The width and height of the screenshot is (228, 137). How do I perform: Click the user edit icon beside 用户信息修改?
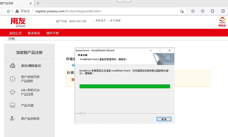click(12, 119)
